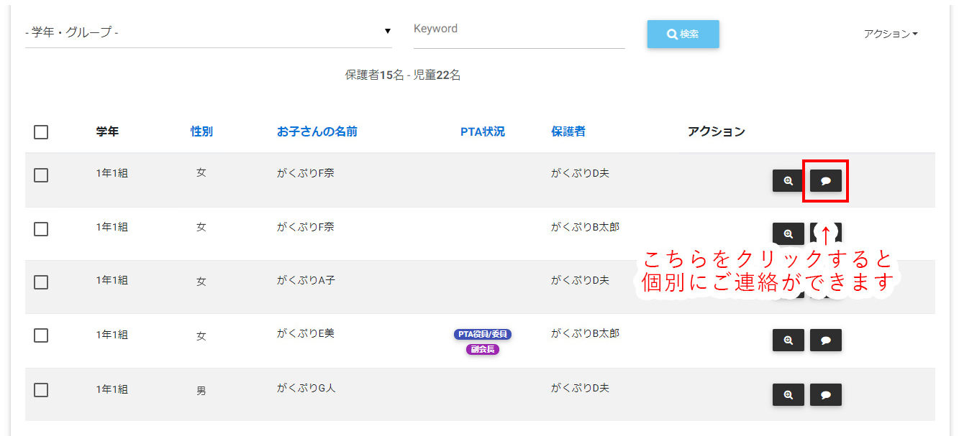The height and width of the screenshot is (436, 959).
Task: Click child name がくぶりG人
Action: tap(306, 388)
